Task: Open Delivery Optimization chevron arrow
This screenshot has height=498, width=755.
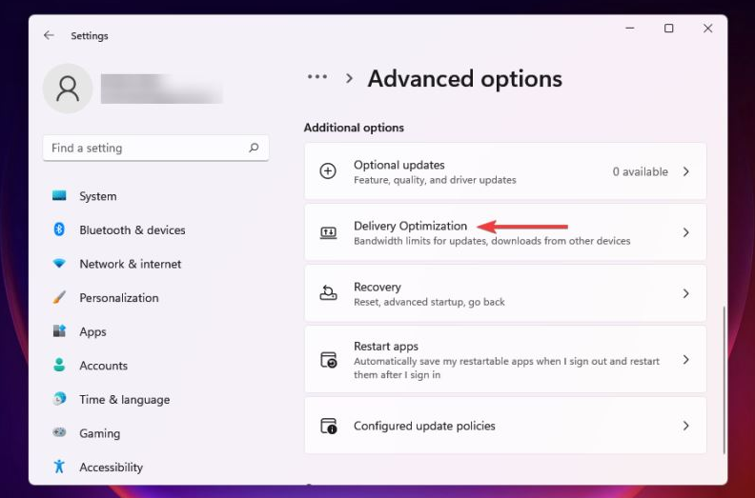Action: (x=685, y=232)
